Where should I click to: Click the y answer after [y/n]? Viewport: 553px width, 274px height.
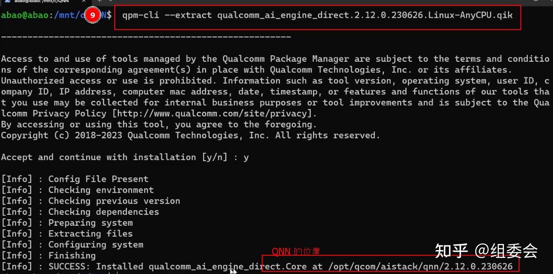(246, 157)
